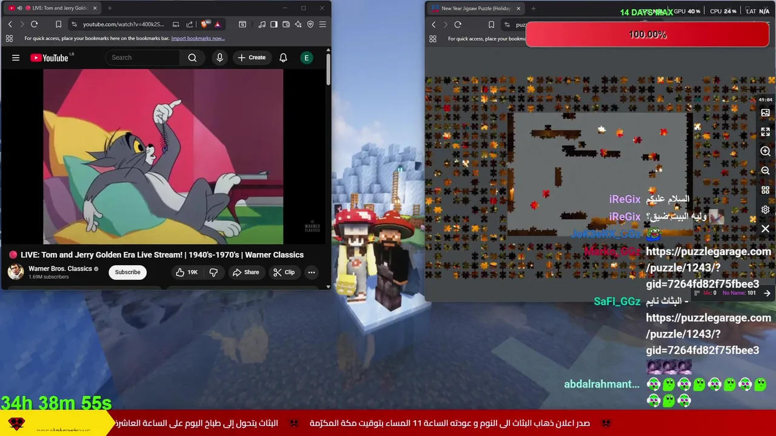This screenshot has height=436, width=776.
Task: Click the Clip button
Action: click(x=284, y=272)
